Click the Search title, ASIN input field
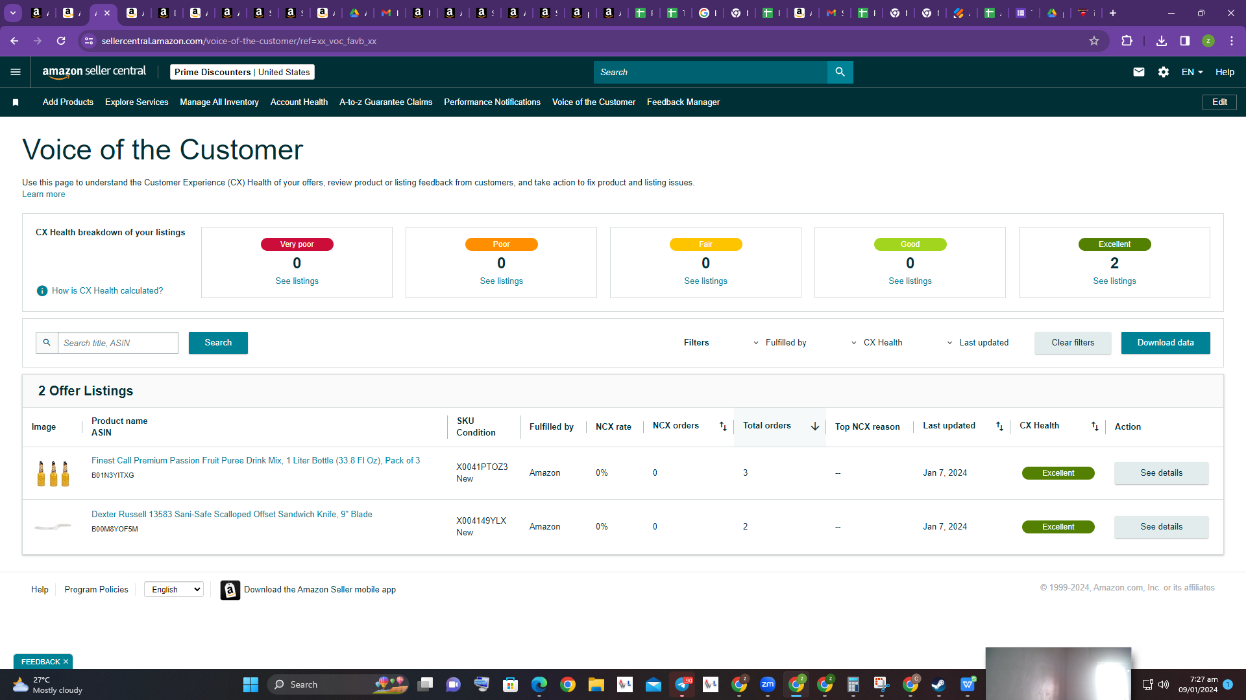The image size is (1246, 700). pos(118,343)
